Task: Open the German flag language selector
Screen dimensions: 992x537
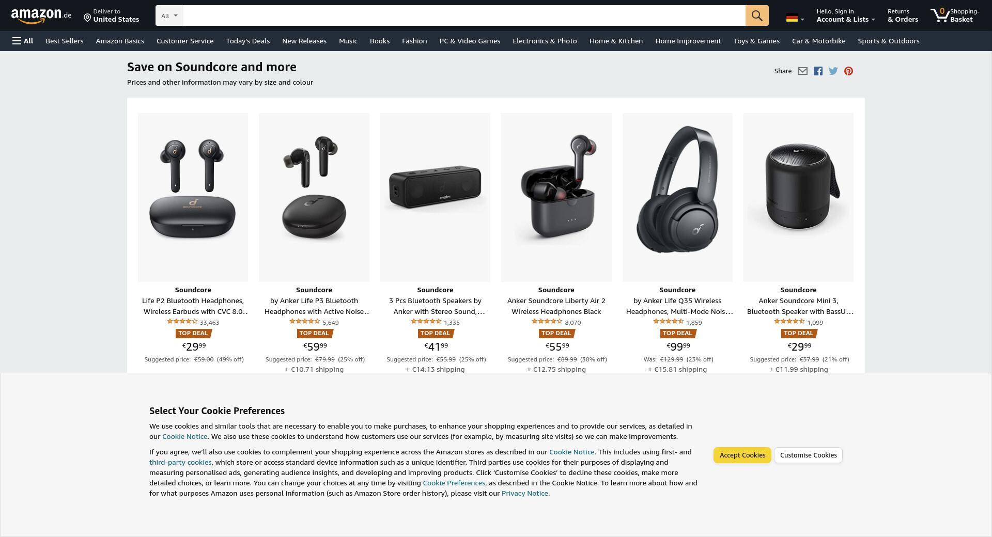Action: 795,18
